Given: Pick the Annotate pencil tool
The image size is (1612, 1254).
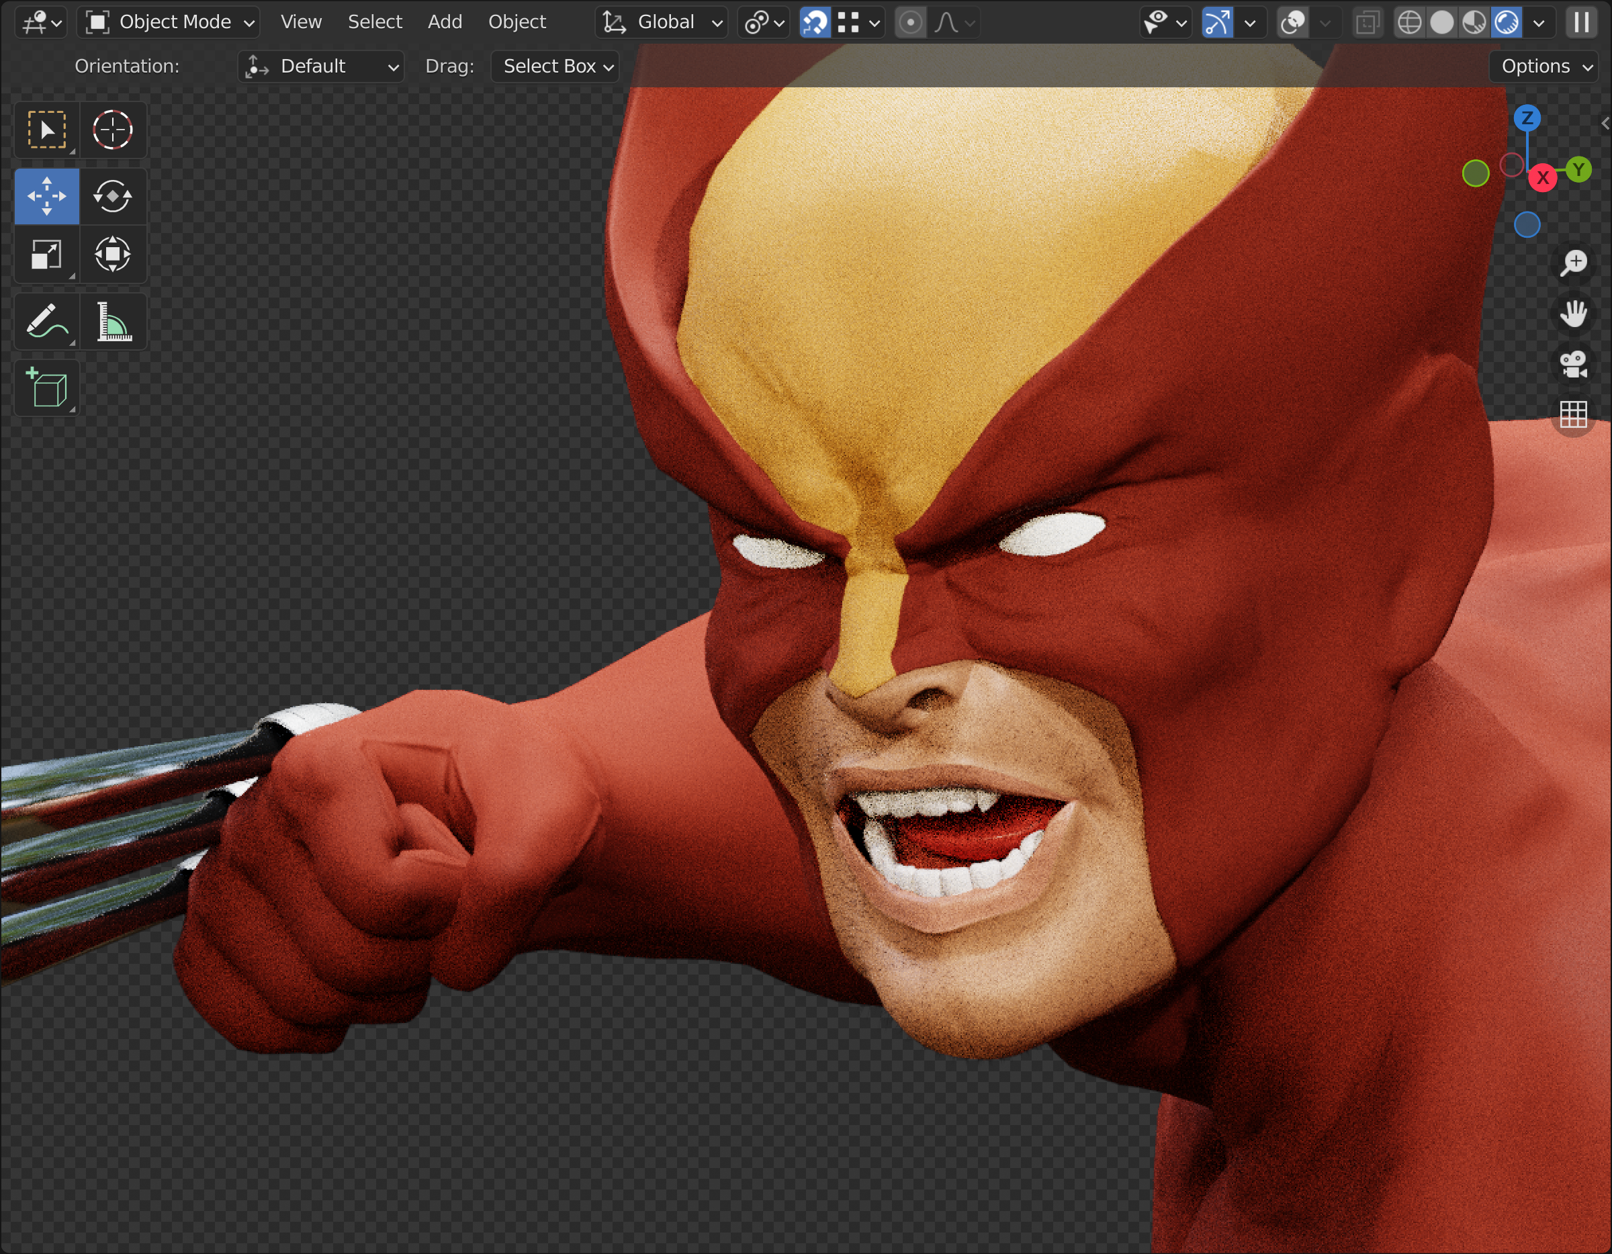Looking at the screenshot, I should [46, 322].
